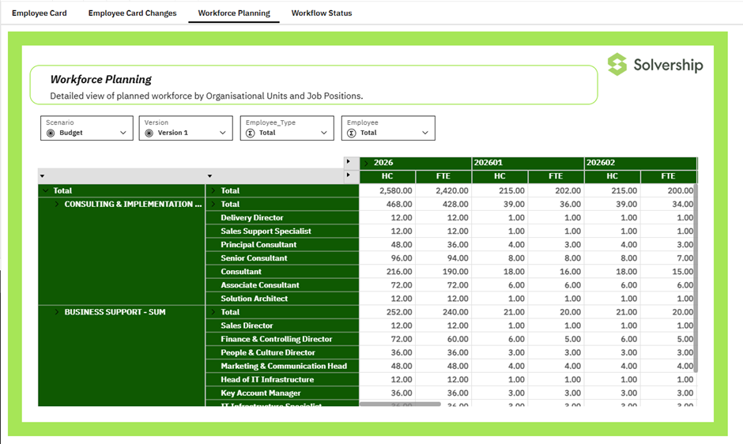743x444 pixels.
Task: Select the Sales Support Specialist row
Action: pos(282,231)
